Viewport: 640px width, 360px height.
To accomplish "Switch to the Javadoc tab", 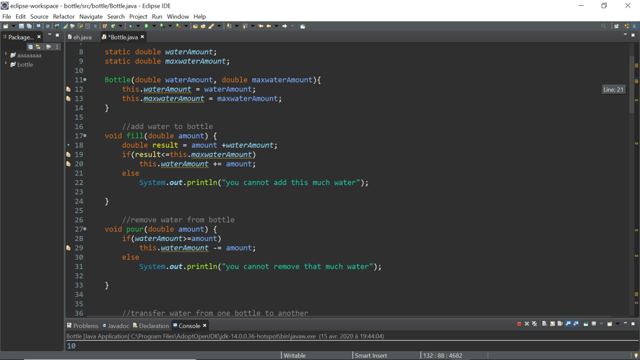I will (116, 325).
